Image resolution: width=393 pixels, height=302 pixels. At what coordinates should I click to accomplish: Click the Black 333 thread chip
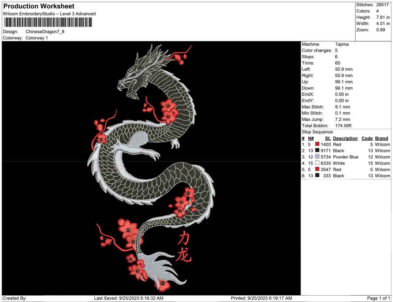pyautogui.click(x=316, y=176)
